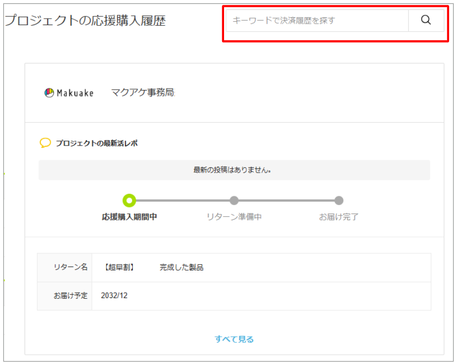Open the マクアケ事務局 project title

(143, 92)
